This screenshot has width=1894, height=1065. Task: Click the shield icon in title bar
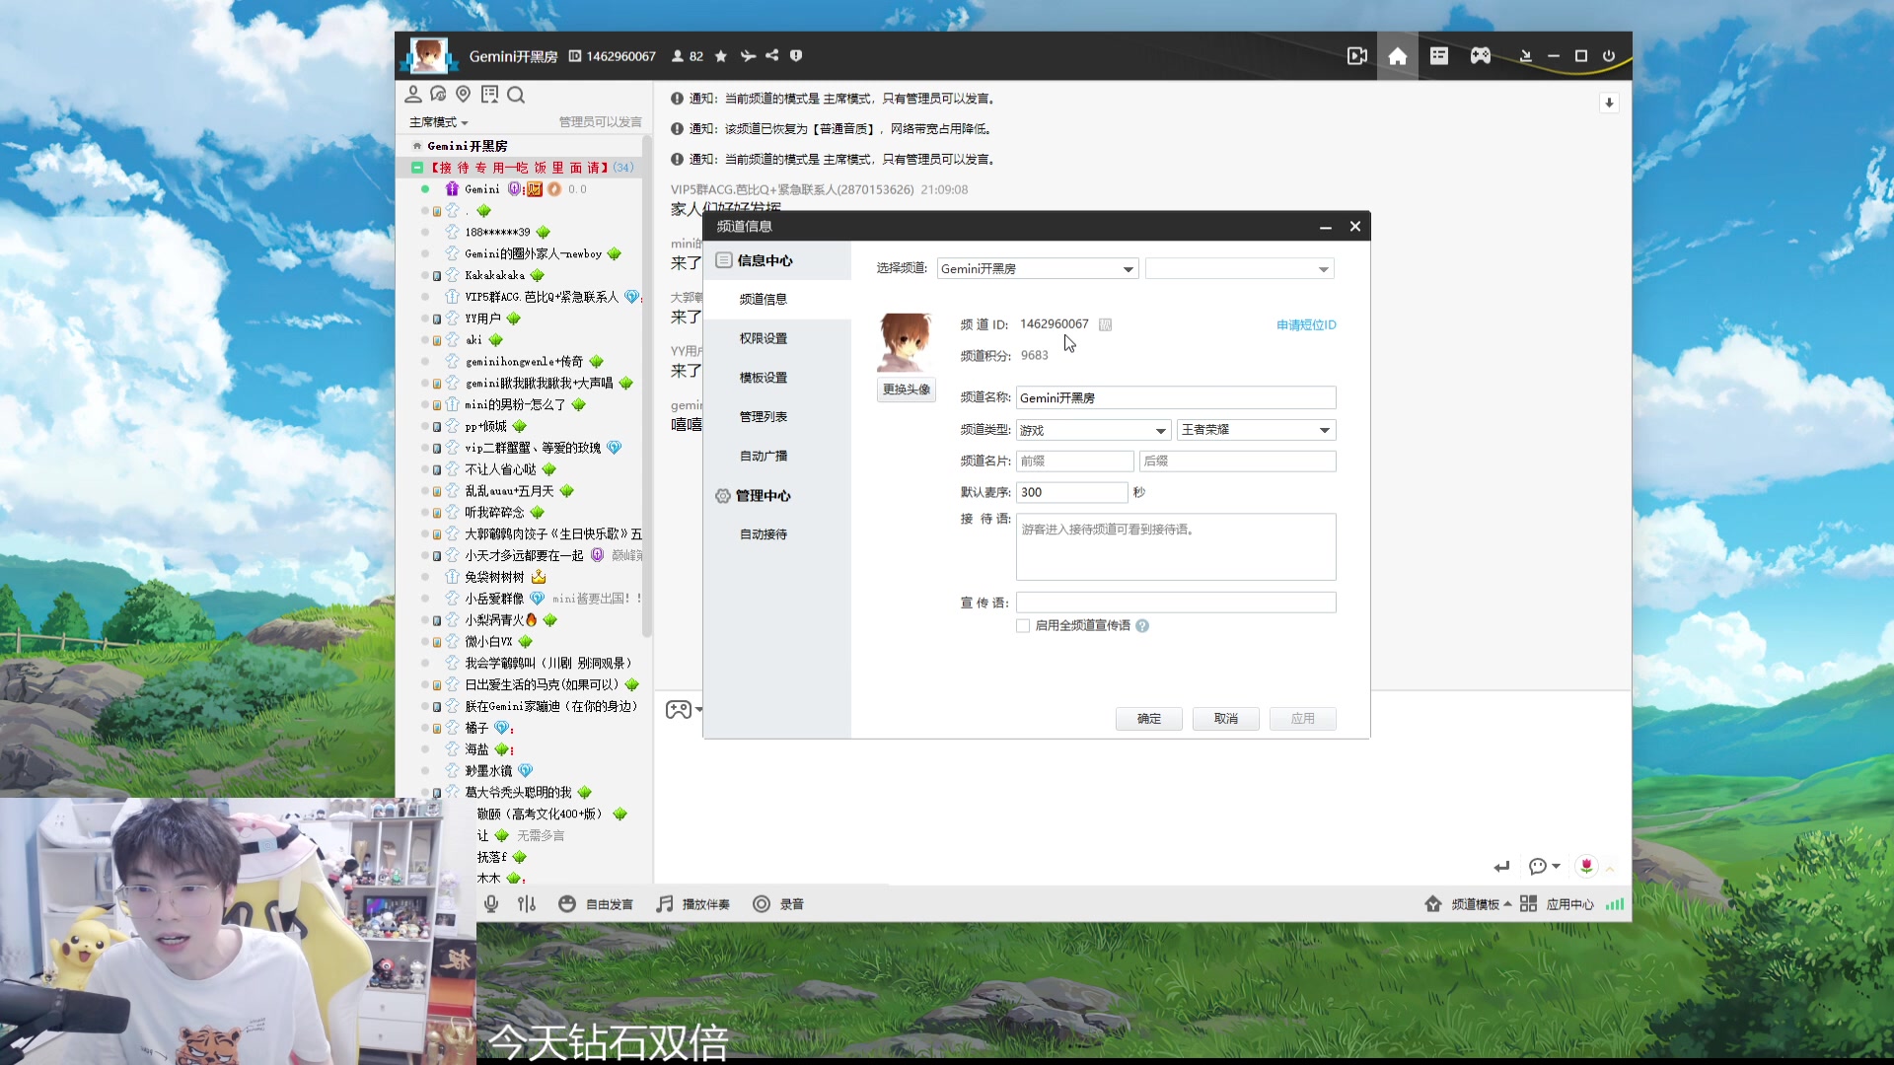click(796, 56)
